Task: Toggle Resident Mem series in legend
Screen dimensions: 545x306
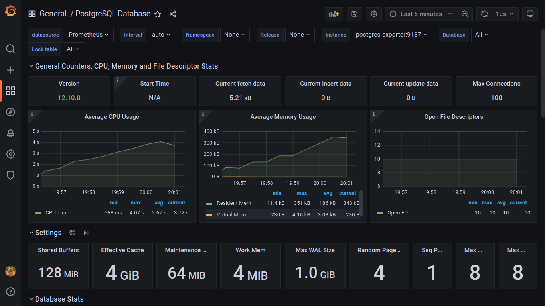Action: (234, 203)
